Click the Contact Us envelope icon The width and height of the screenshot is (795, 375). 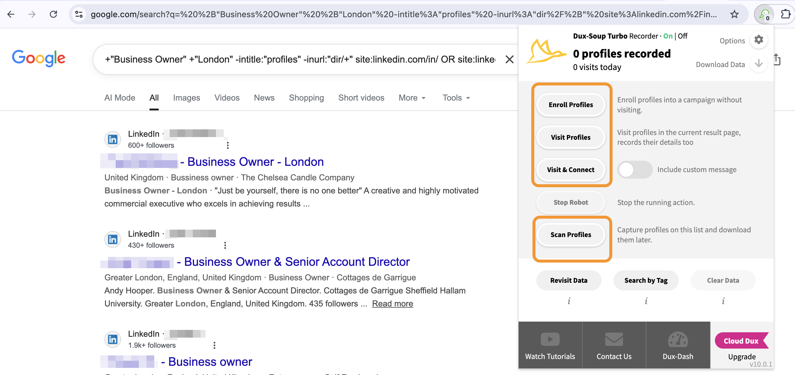[x=613, y=339]
